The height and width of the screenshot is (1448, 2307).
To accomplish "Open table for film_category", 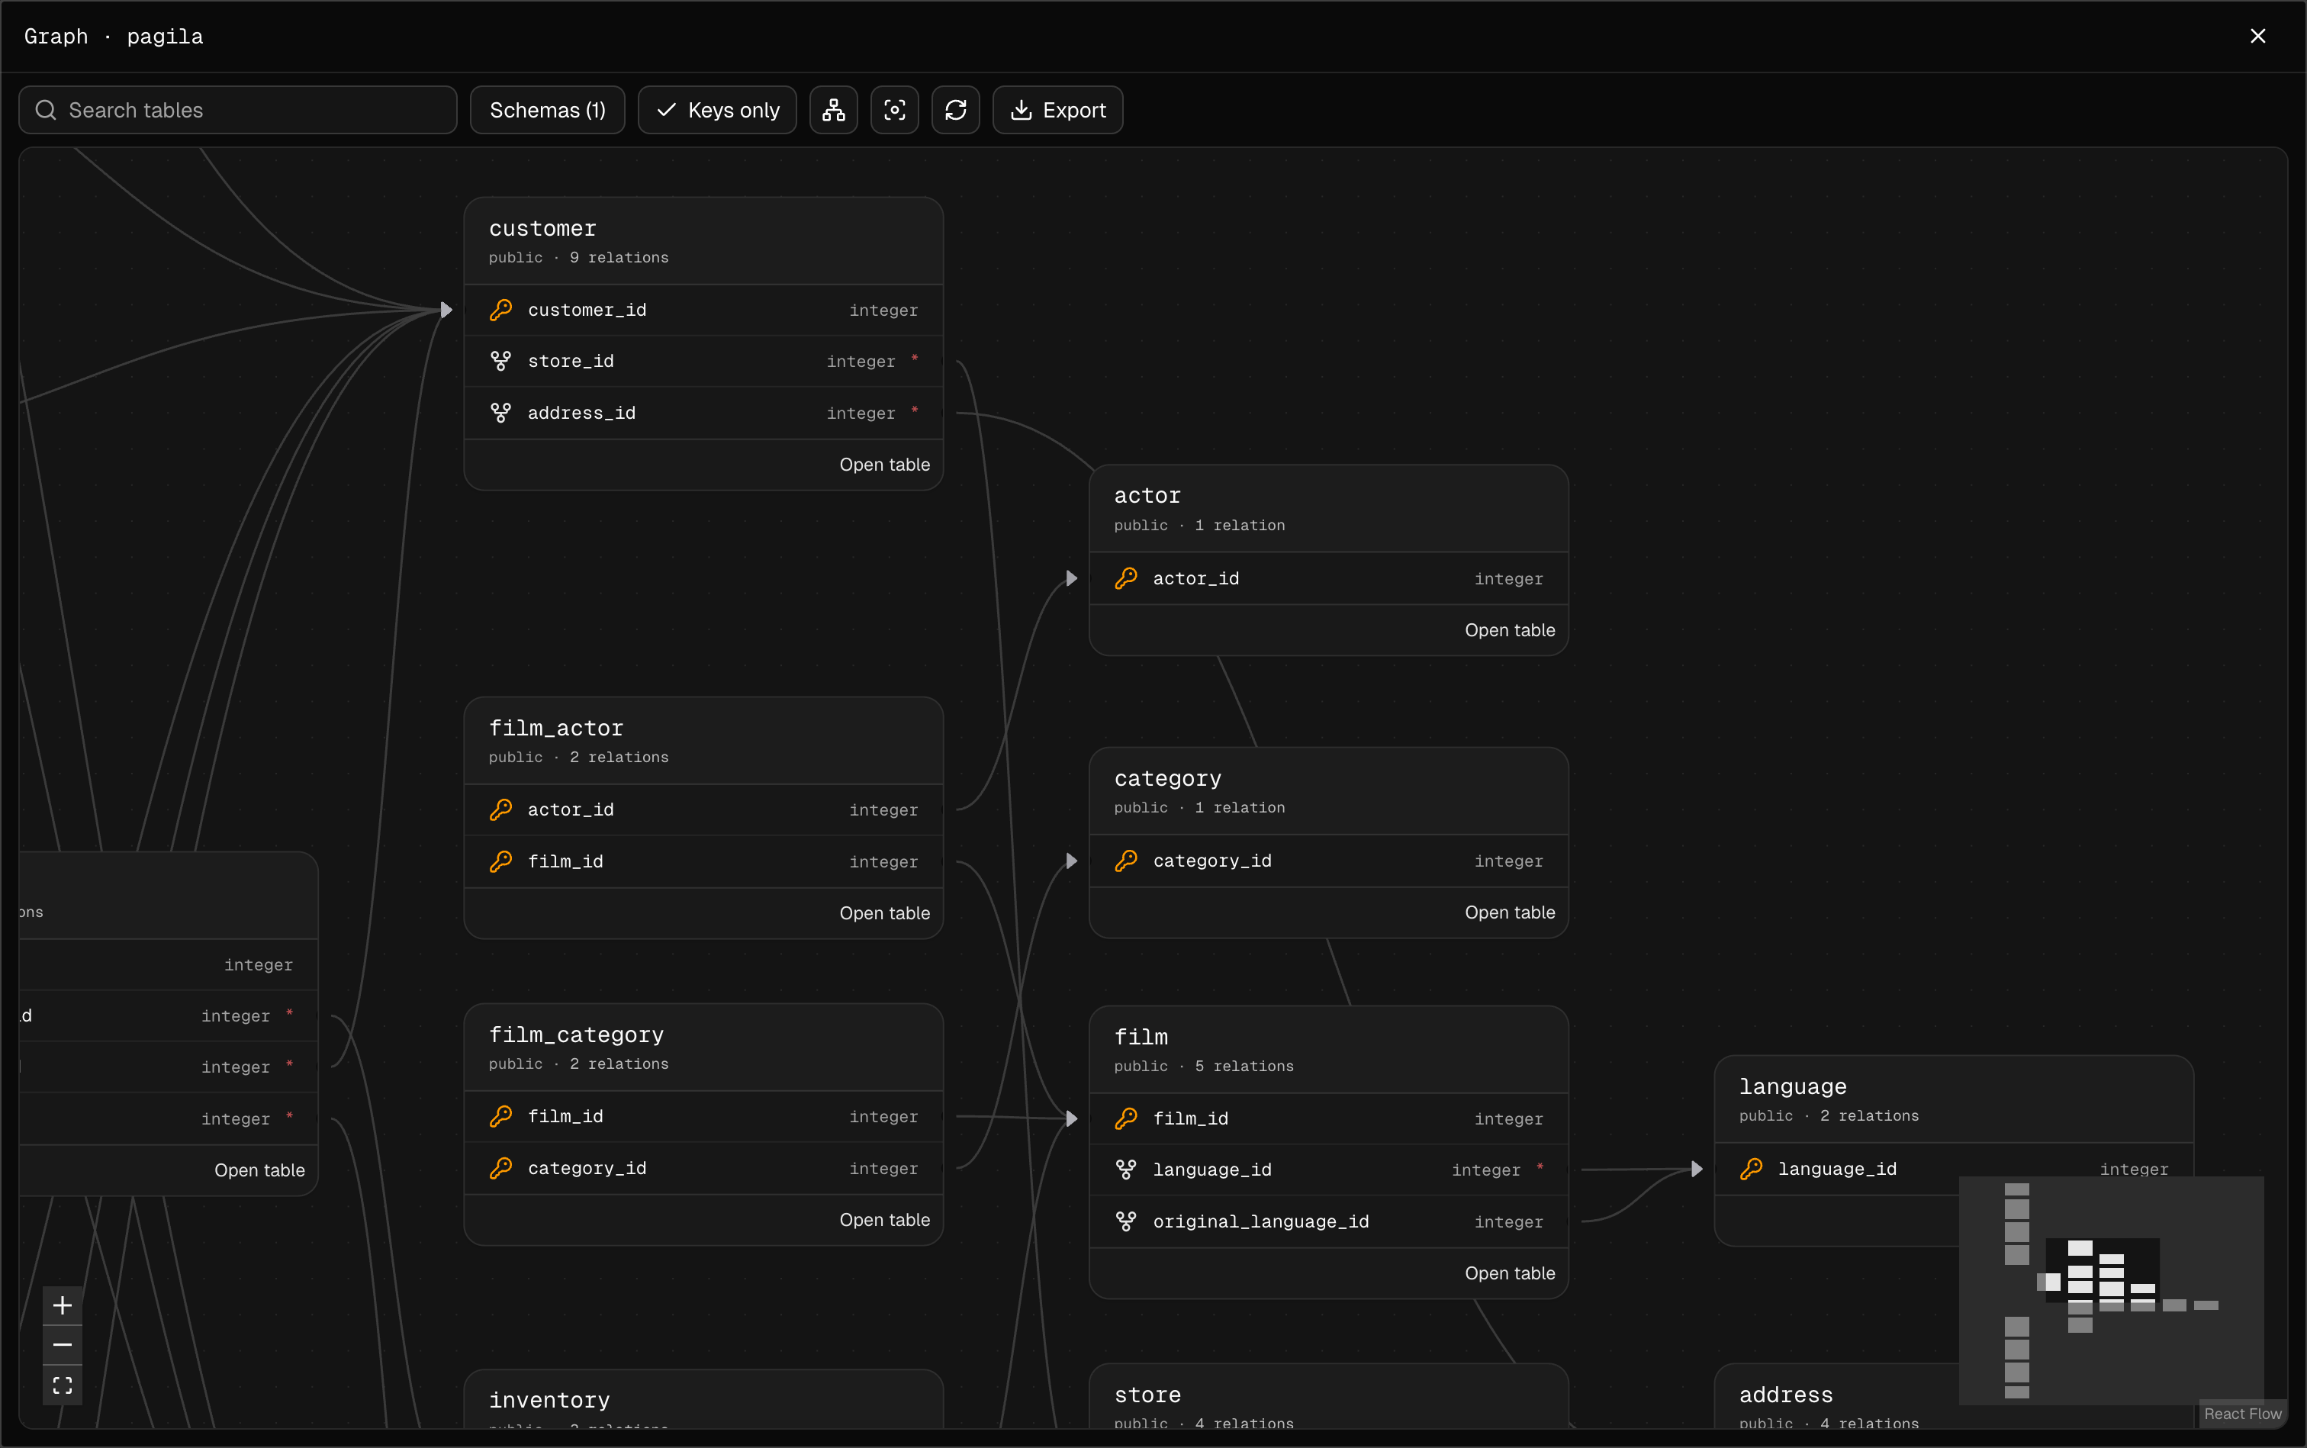I will point(884,1220).
